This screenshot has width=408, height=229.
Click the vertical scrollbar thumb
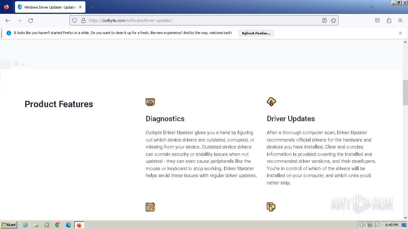point(405,93)
